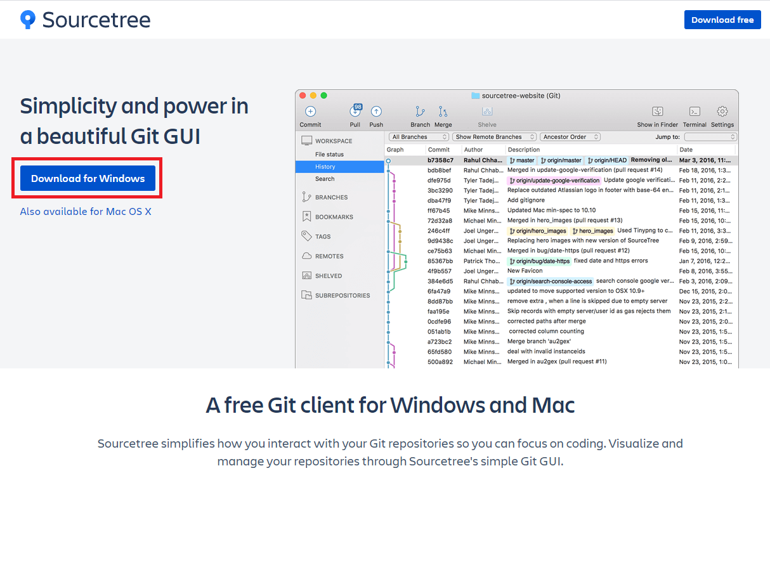Select commit hash 500a892

click(440, 362)
